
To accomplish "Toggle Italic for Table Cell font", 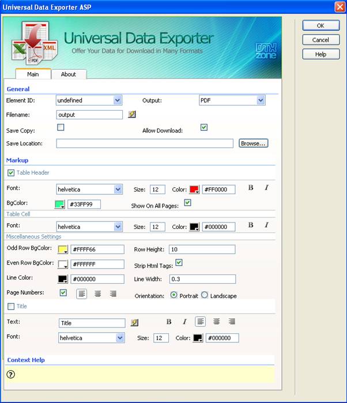I will coord(267,225).
